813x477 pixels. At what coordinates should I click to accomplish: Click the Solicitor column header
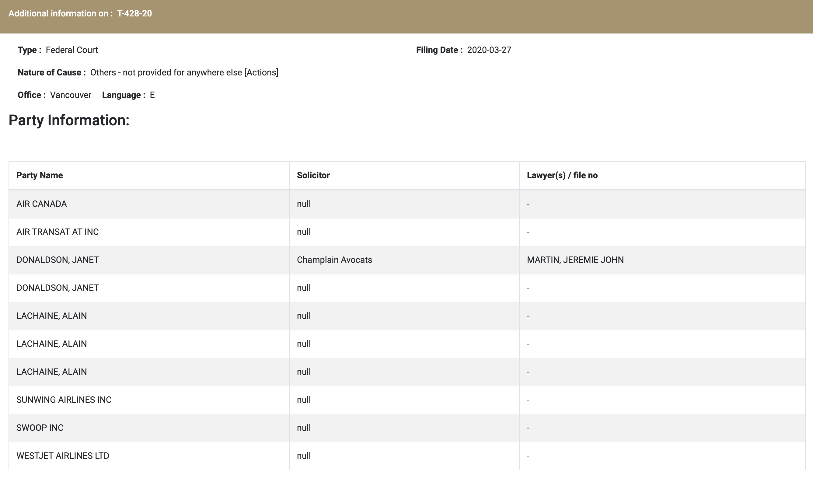coord(313,175)
